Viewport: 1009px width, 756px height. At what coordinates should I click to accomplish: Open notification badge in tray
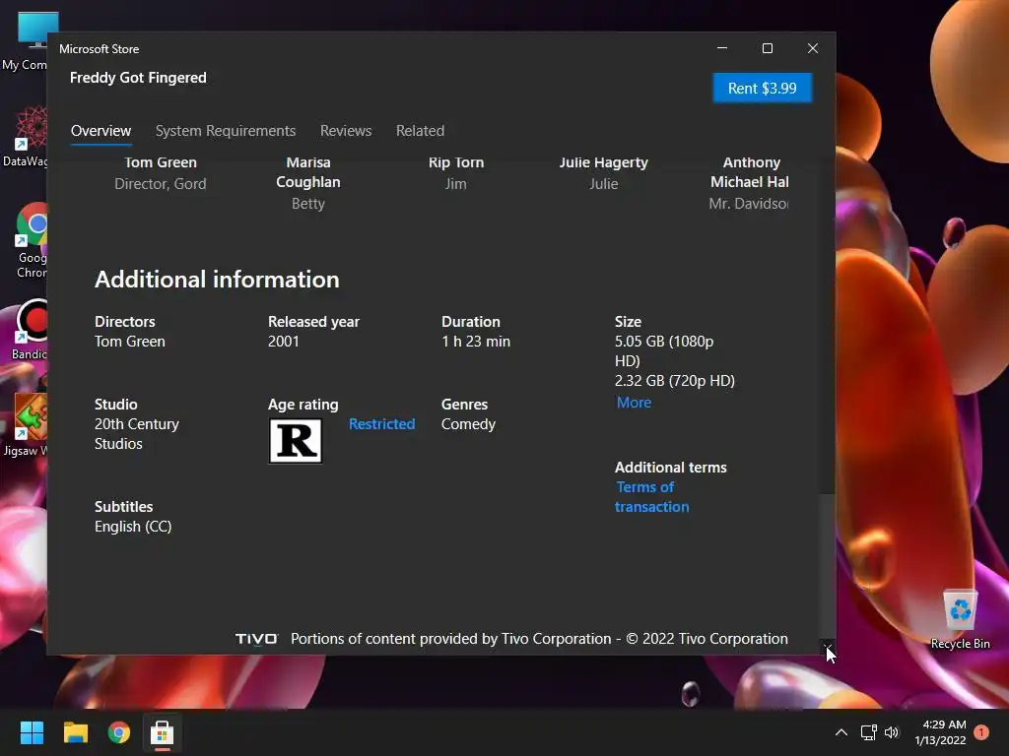(980, 732)
